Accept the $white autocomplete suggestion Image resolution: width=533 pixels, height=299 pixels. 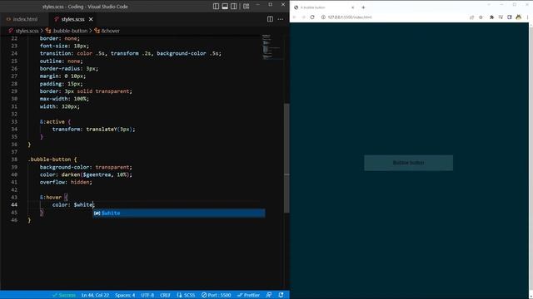tap(179, 213)
